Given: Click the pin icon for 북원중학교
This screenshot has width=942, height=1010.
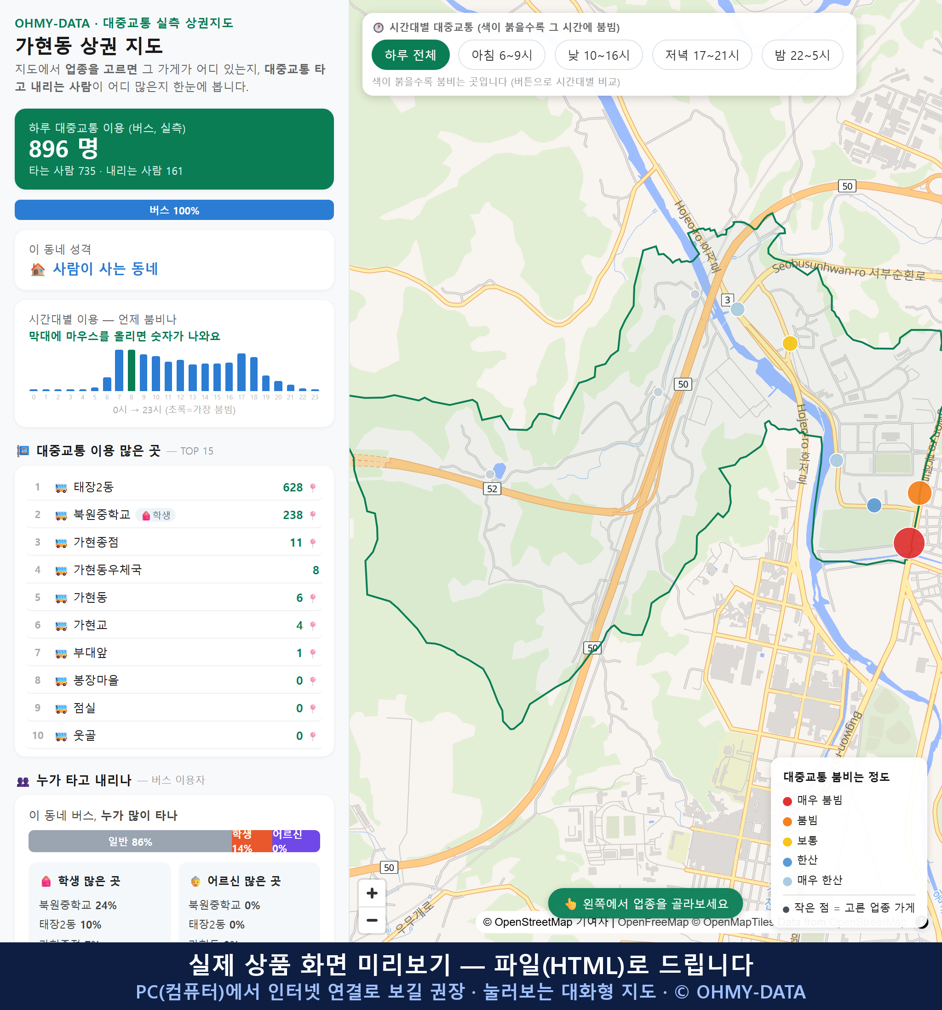Looking at the screenshot, I should coord(313,515).
